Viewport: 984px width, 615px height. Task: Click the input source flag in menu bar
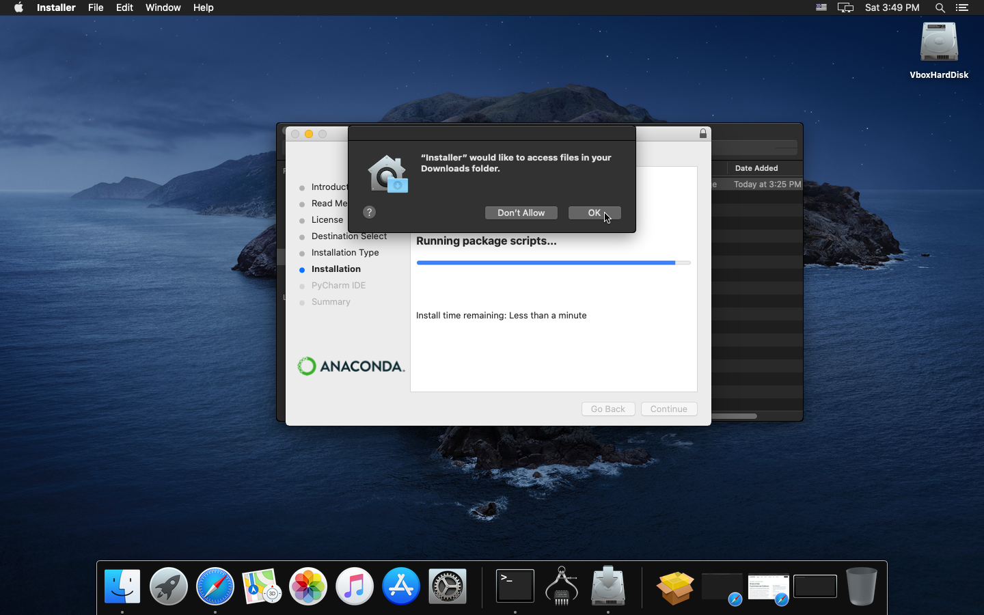pos(821,8)
